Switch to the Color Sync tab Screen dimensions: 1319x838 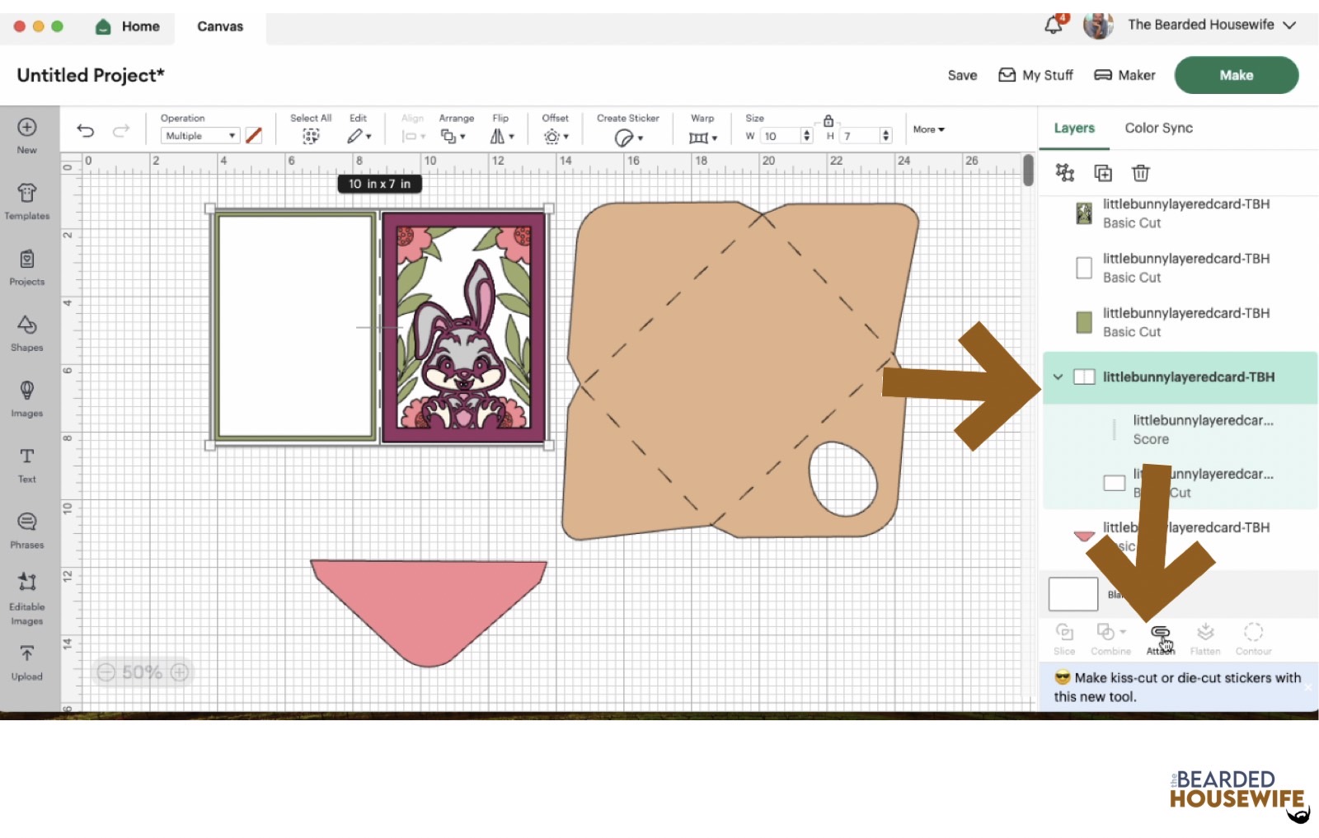coord(1158,128)
